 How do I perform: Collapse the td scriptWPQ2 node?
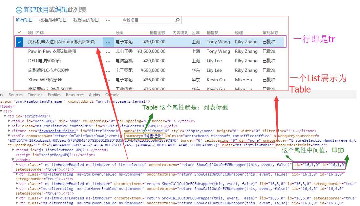click(5, 116)
